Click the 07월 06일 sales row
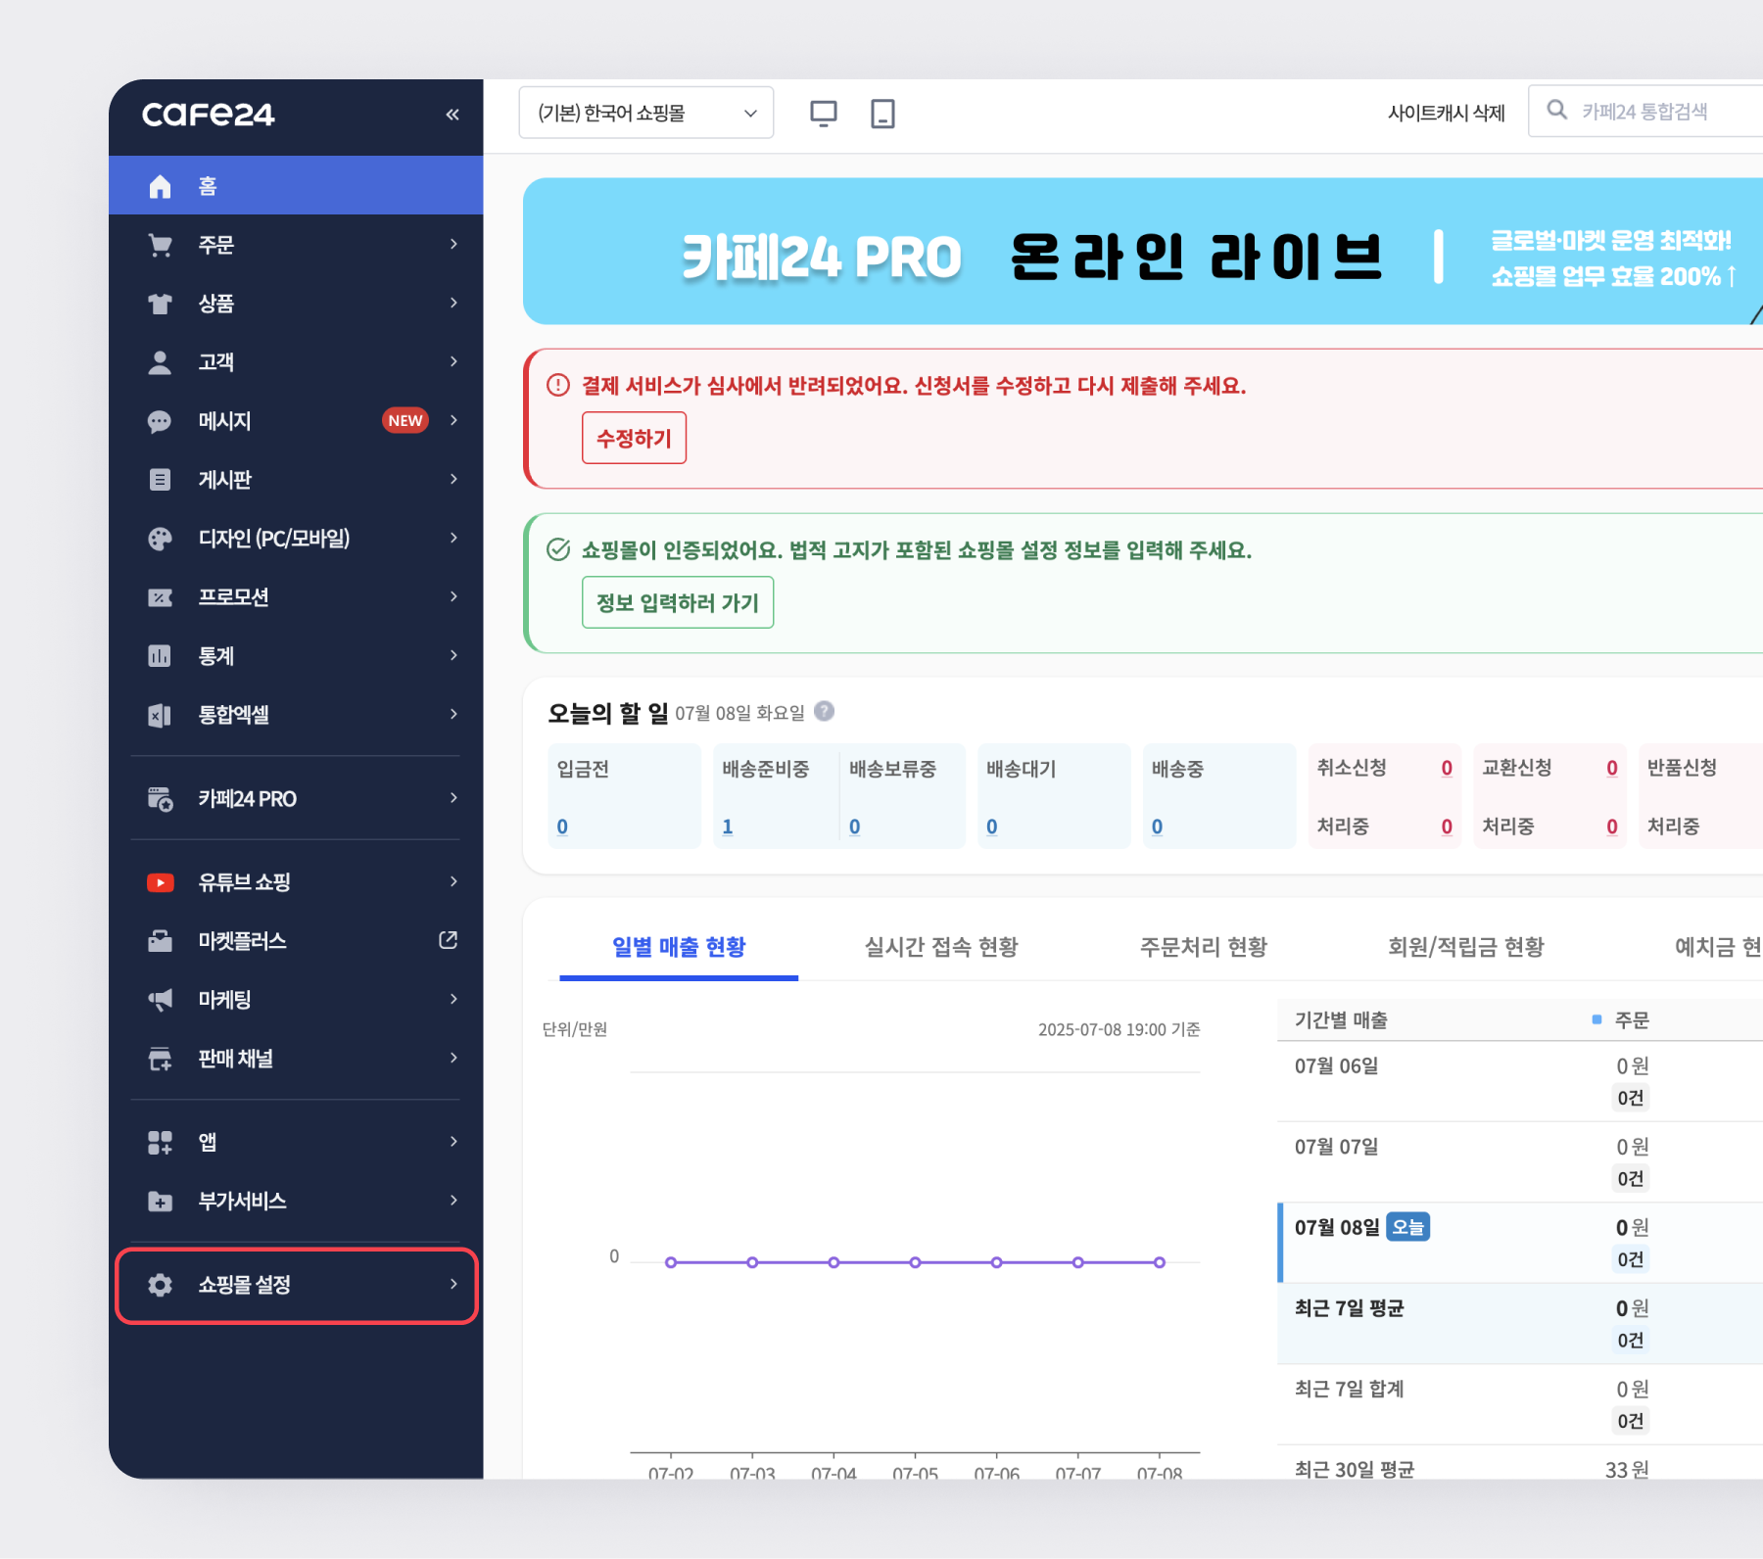1763x1559 pixels. click(x=1520, y=1081)
